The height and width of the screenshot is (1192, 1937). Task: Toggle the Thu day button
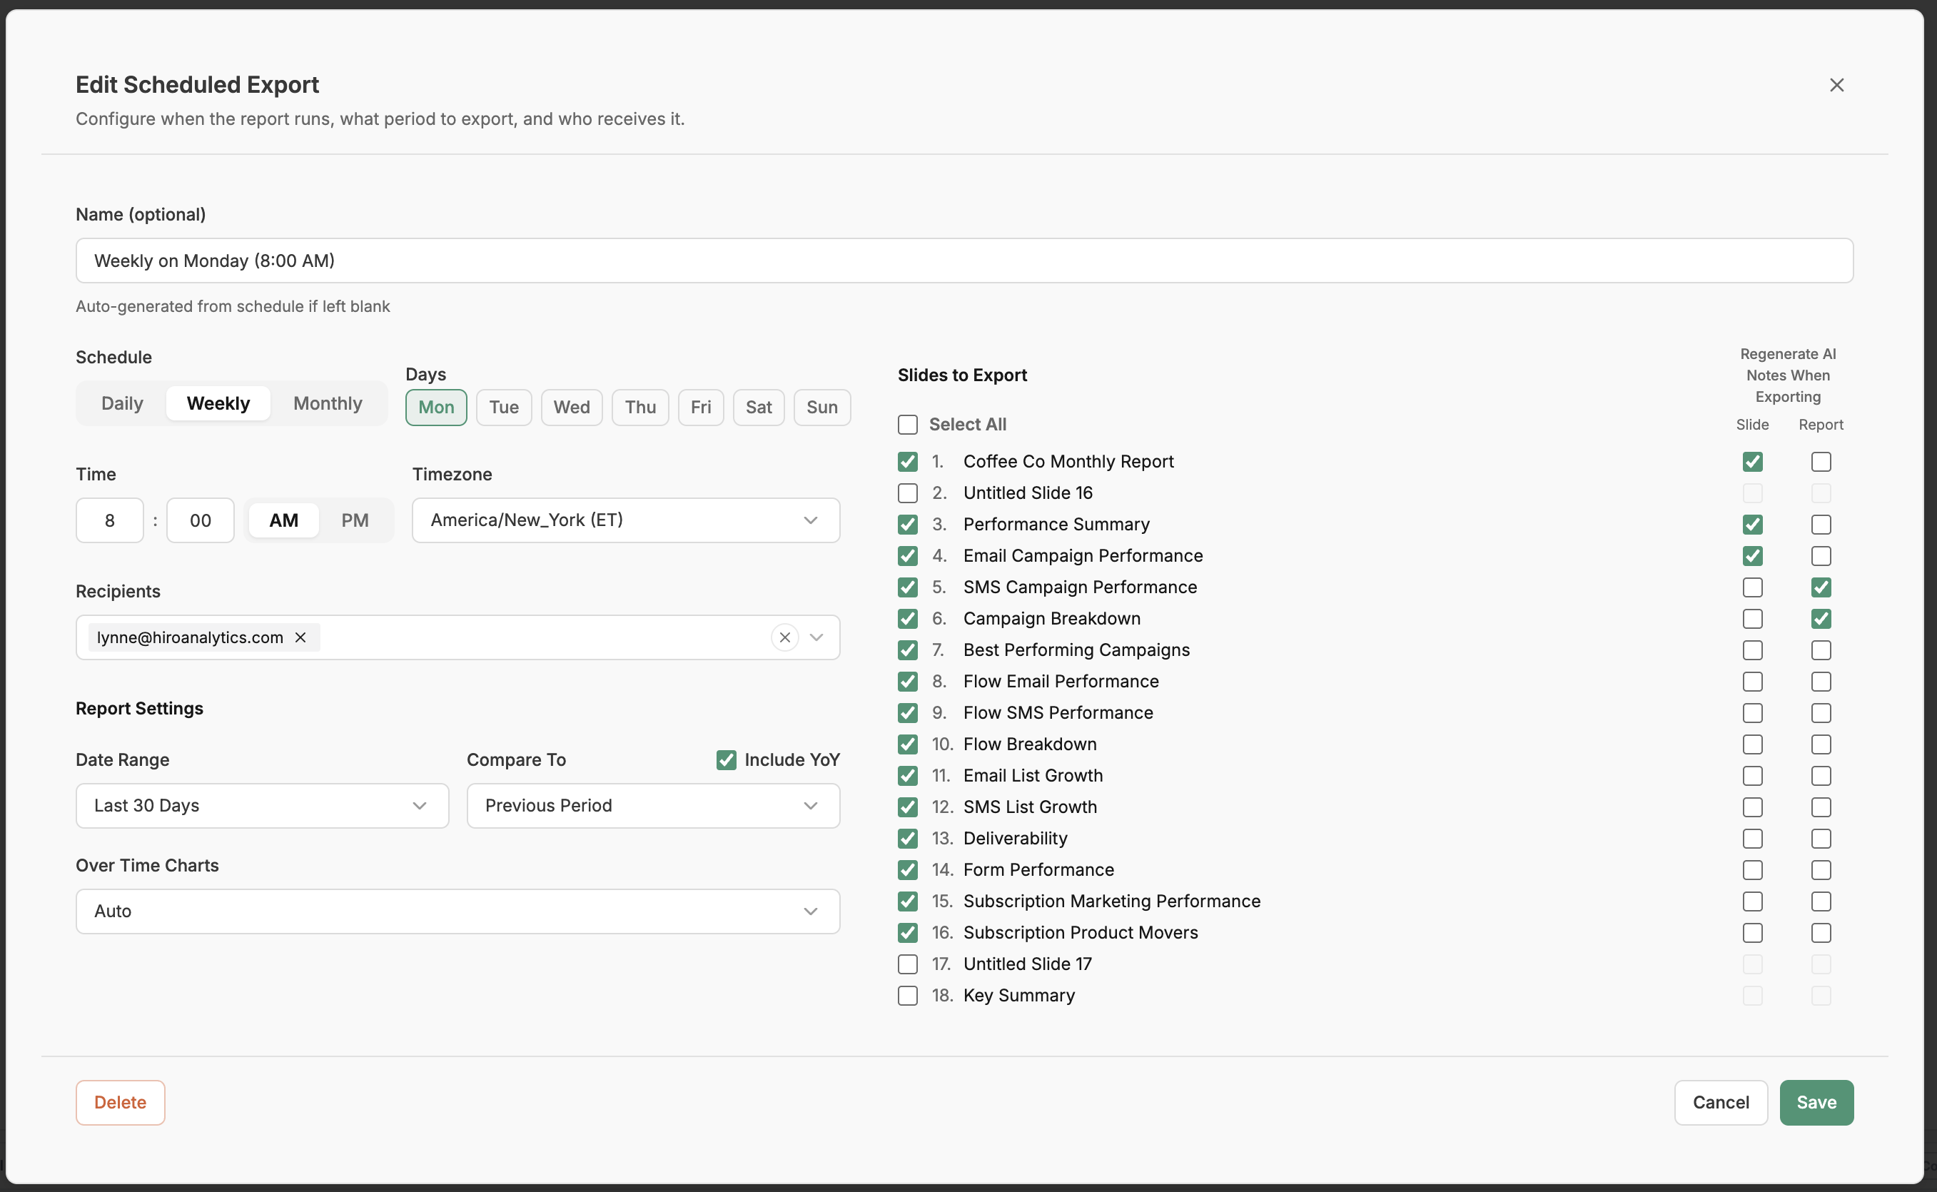click(x=640, y=407)
